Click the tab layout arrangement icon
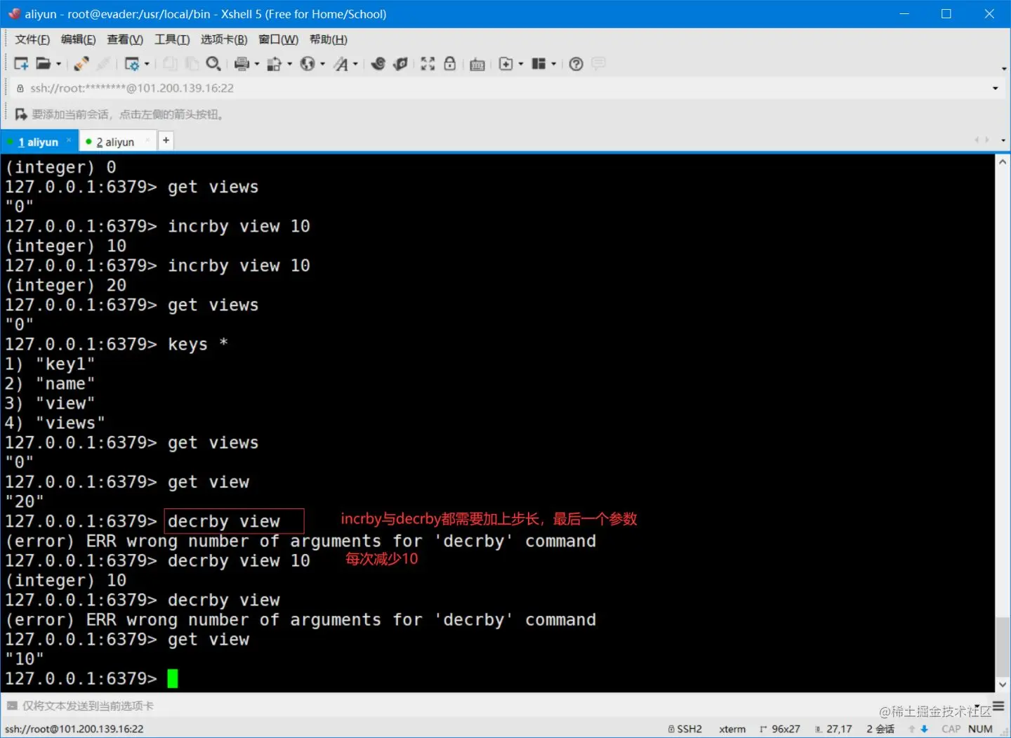1011x738 pixels. (x=539, y=64)
